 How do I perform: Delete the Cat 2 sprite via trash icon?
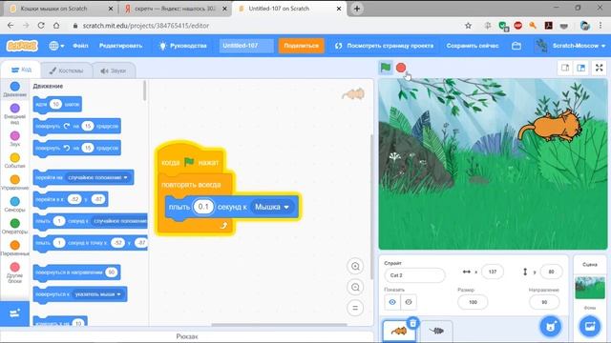[x=412, y=323]
